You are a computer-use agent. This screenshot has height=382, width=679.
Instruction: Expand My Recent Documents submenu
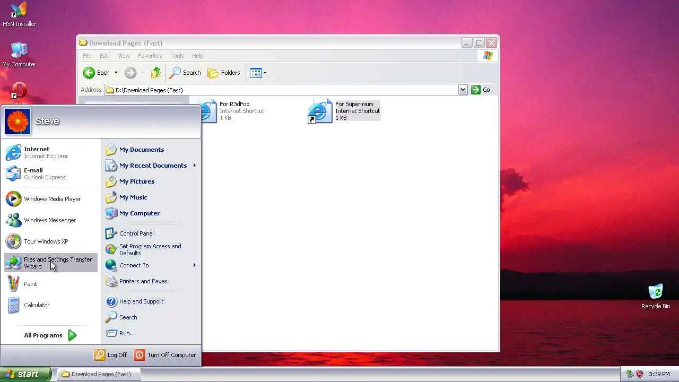pyautogui.click(x=151, y=166)
